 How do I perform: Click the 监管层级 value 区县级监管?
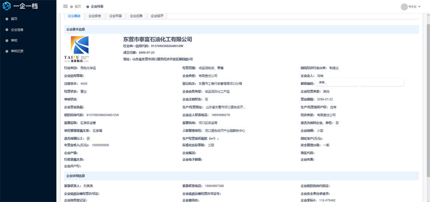(x=88, y=123)
